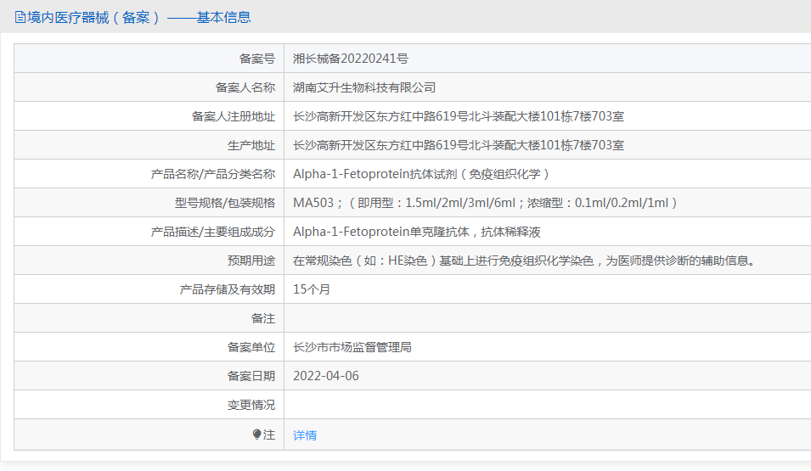811x471 pixels.
Task: Select the 备注 label
Action: [x=263, y=318]
